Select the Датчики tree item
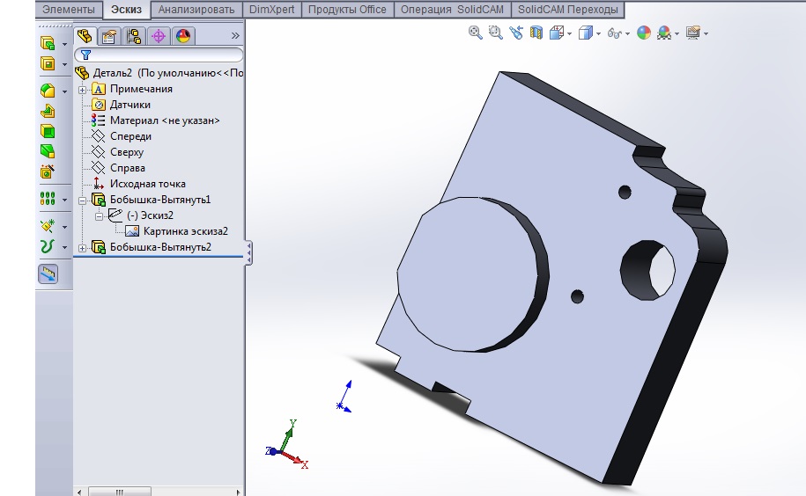 coord(130,105)
